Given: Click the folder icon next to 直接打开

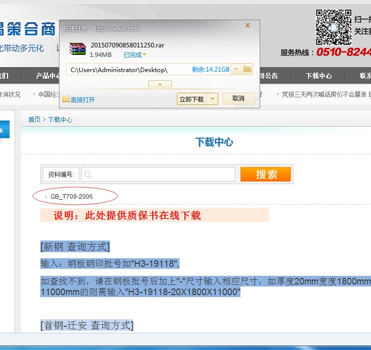Looking at the screenshot, I should pos(66,99).
